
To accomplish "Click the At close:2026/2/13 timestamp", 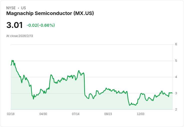I will 19,36.
